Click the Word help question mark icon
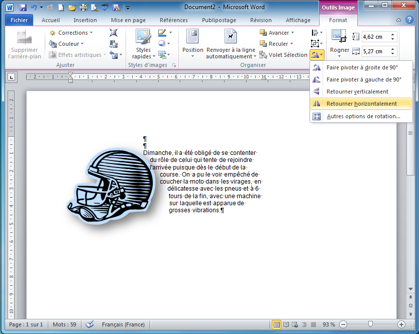Viewport: 419px width, 334px height. point(409,20)
